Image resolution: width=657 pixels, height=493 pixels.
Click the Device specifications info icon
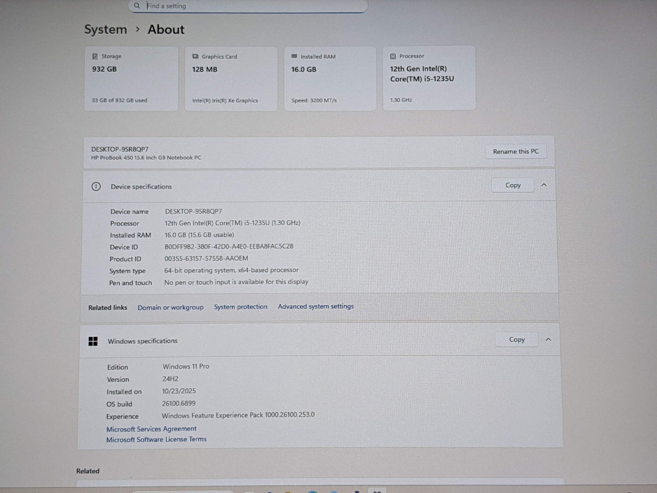click(96, 187)
